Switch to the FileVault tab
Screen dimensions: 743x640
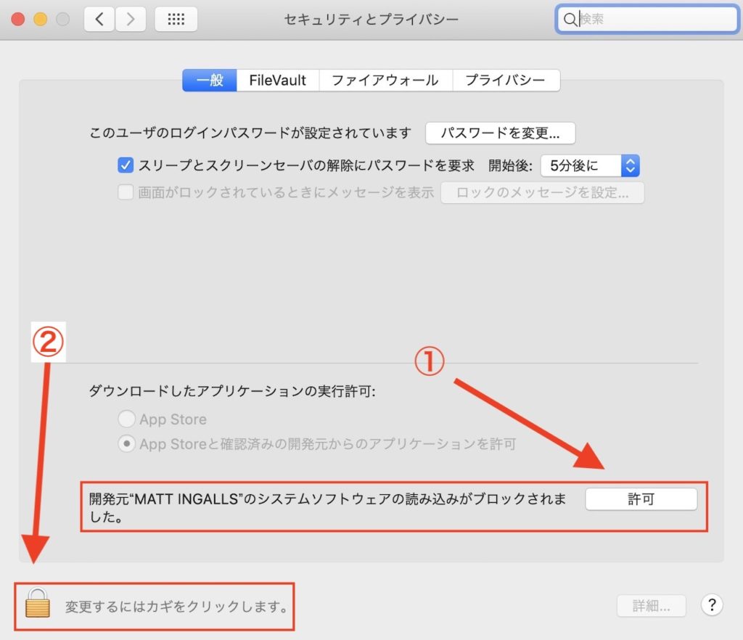277,80
